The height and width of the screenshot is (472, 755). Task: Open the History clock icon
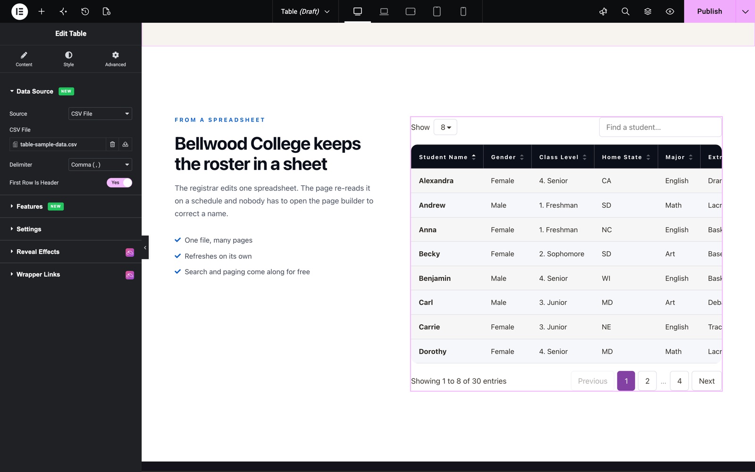[x=85, y=11]
